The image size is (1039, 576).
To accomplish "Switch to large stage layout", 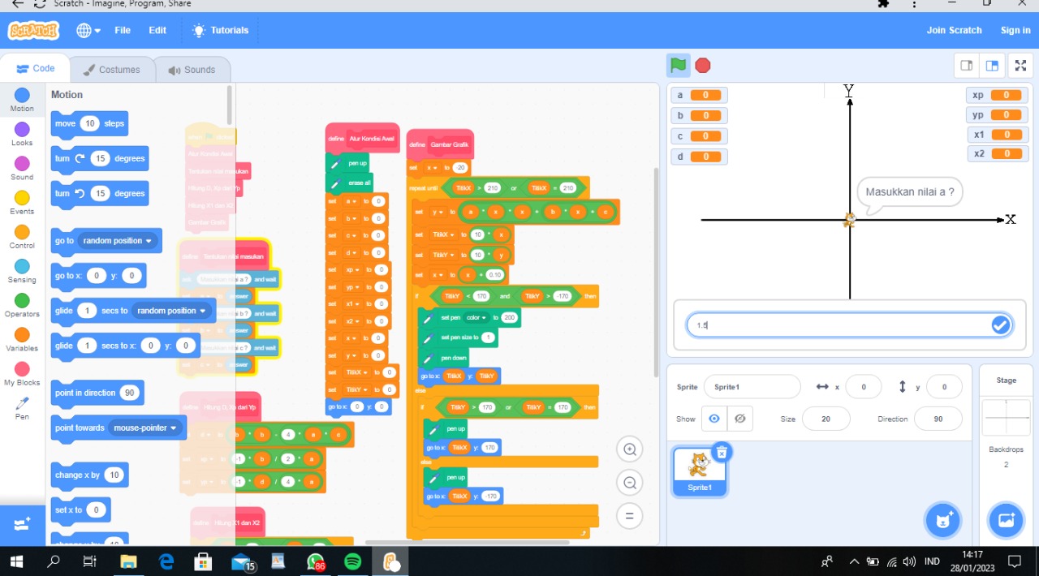I will (x=991, y=66).
